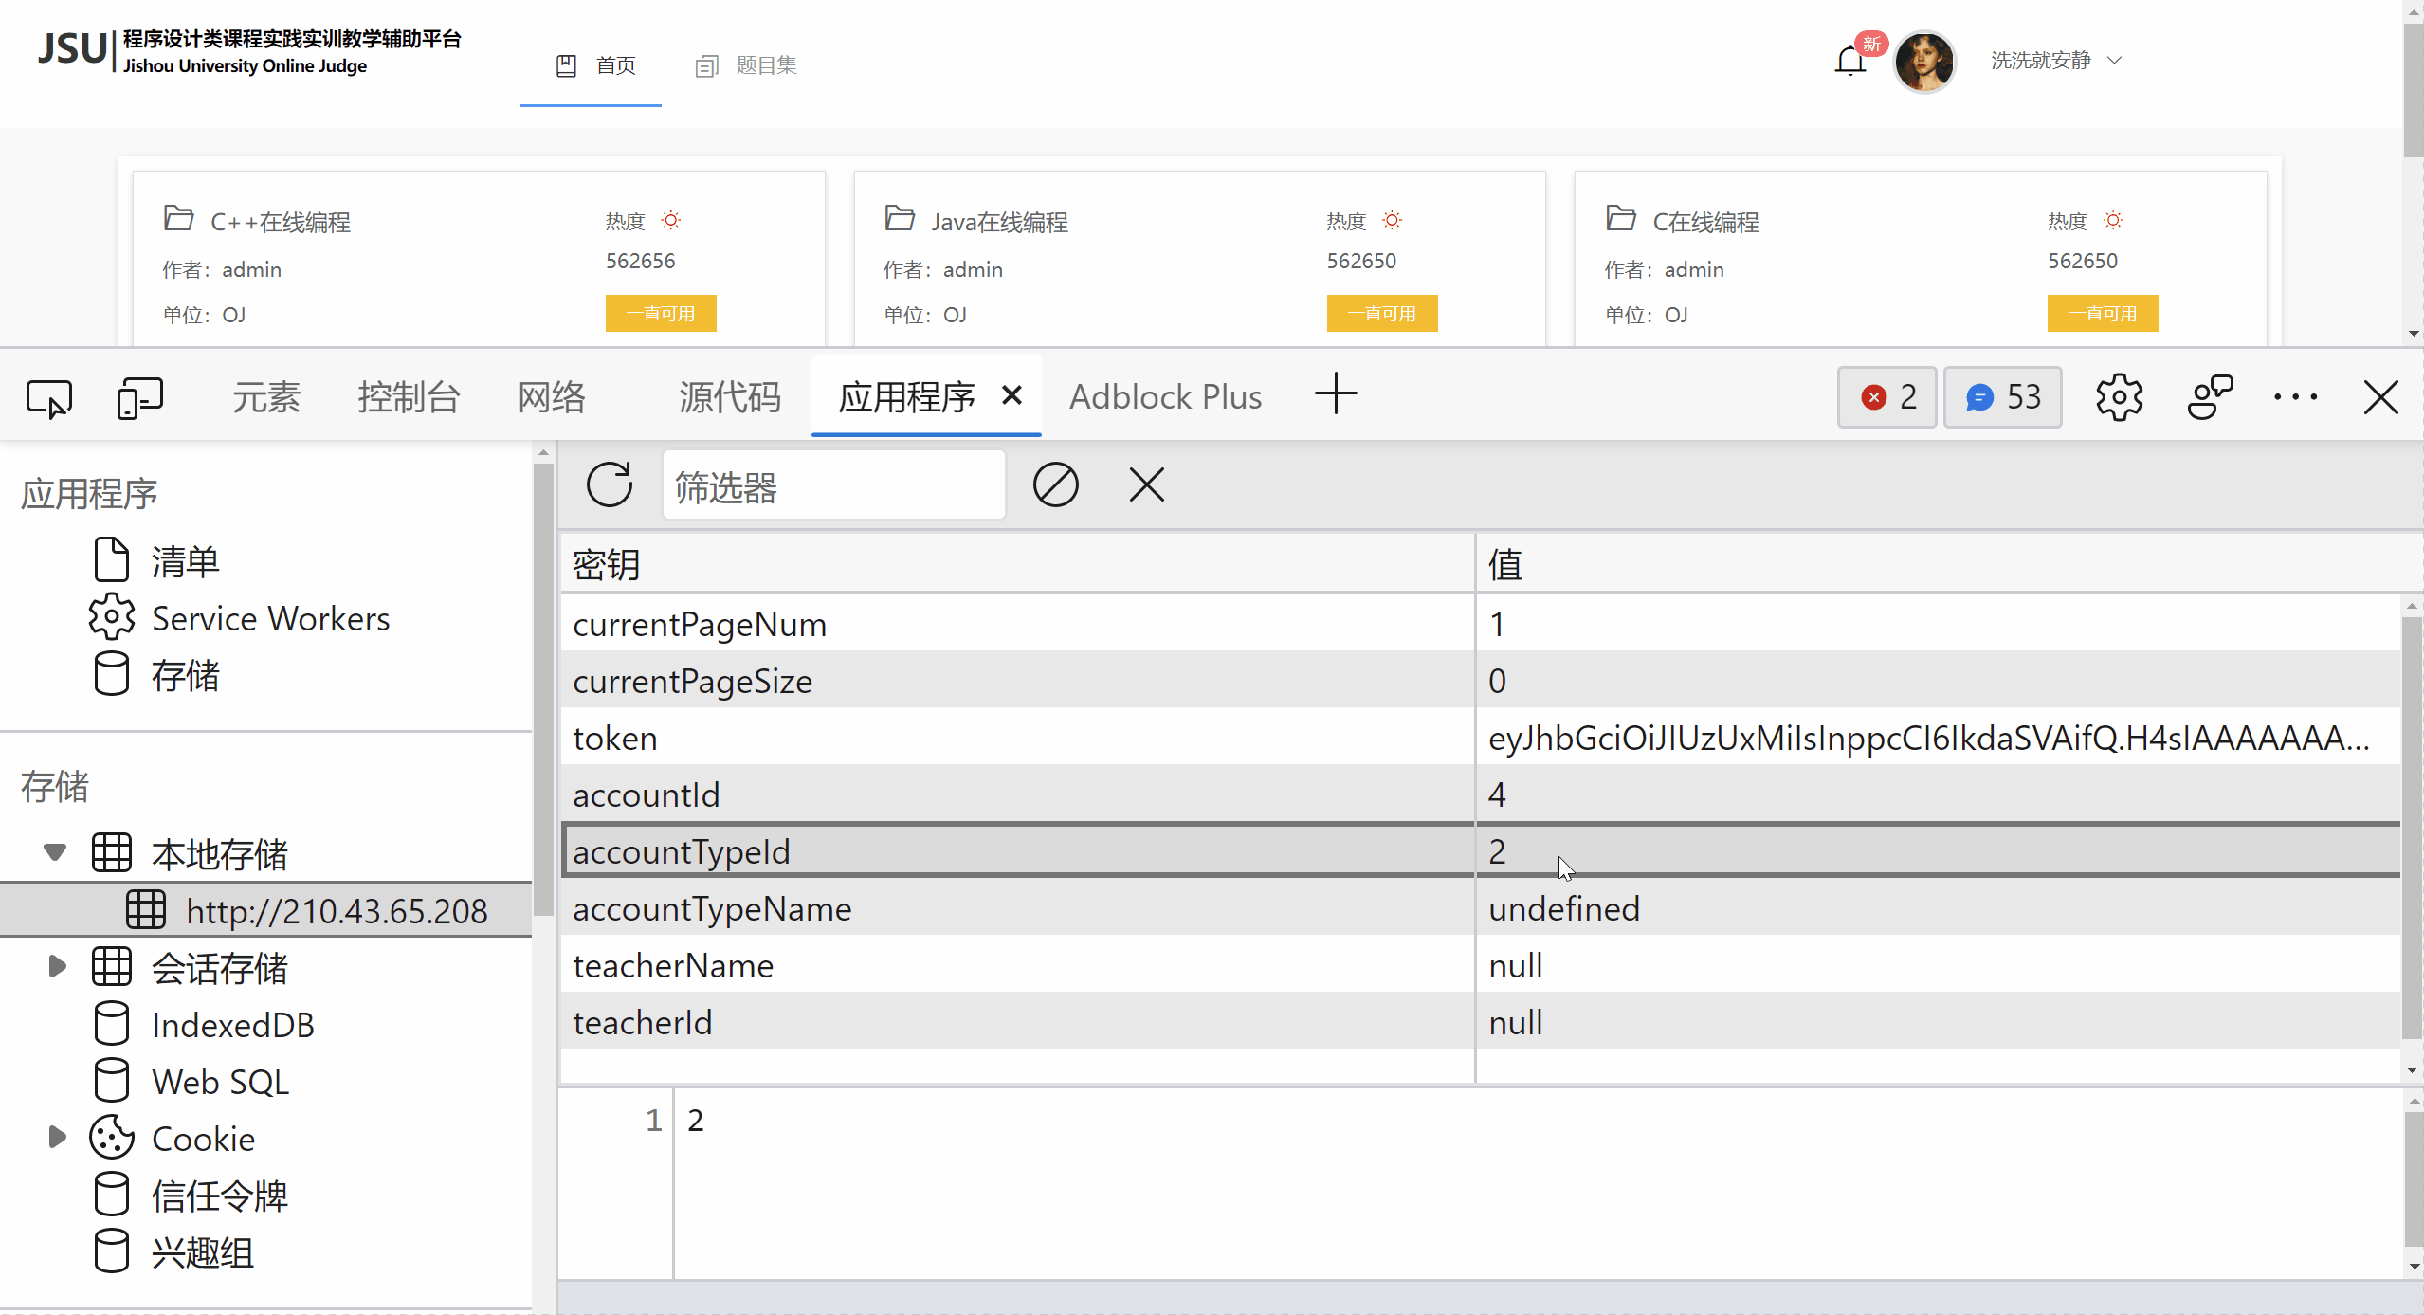This screenshot has height=1315, width=2424.
Task: Refresh the storage items list
Action: point(610,484)
